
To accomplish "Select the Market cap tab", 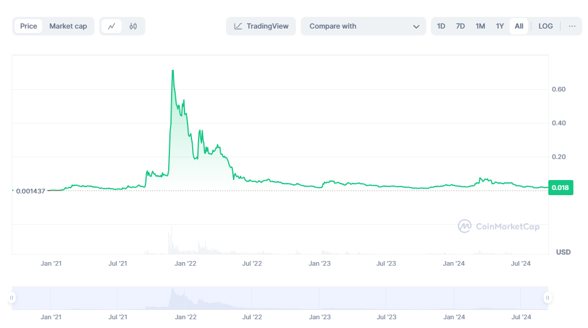I will click(x=68, y=26).
